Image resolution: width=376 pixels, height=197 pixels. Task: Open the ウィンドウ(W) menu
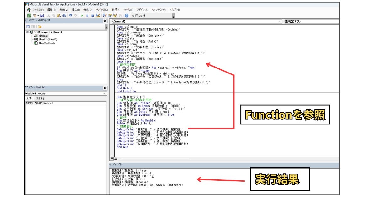click(x=159, y=10)
